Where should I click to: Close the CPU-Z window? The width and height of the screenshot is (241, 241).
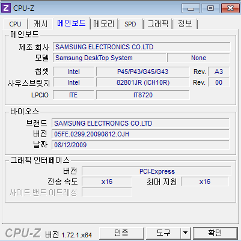click(x=230, y=8)
